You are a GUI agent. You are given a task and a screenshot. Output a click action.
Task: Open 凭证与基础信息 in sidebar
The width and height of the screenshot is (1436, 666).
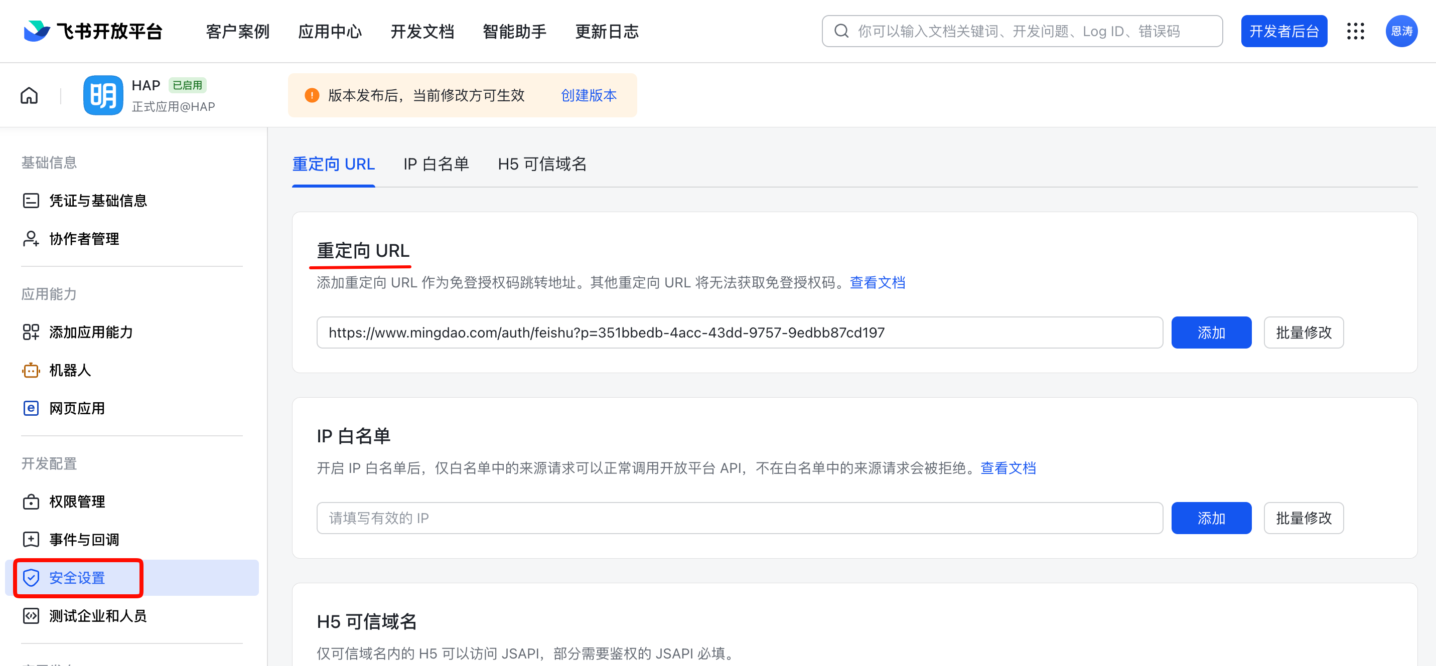[x=131, y=201]
